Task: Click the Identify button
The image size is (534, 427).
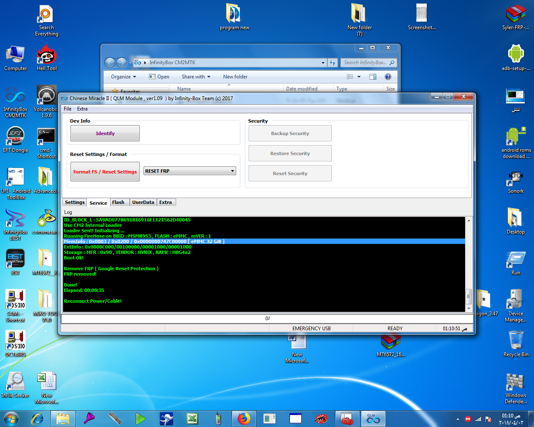Action: [105, 133]
